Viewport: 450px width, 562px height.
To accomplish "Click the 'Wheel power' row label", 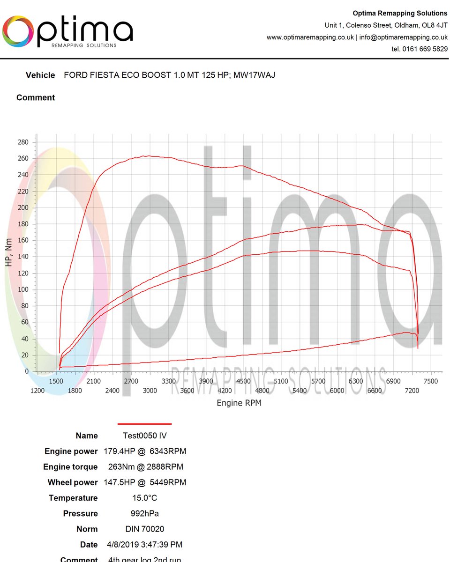I will (x=73, y=482).
